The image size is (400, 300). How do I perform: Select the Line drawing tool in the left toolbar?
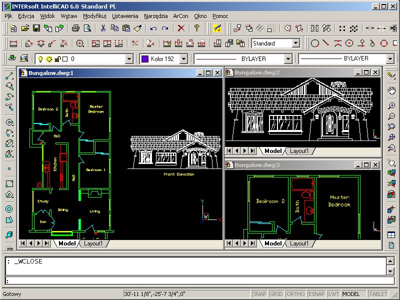pos(9,76)
